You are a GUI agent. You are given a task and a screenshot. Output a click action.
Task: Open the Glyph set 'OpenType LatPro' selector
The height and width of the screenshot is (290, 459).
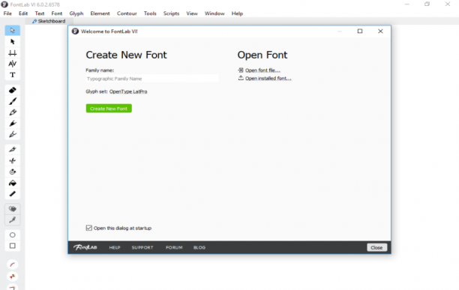click(x=128, y=91)
